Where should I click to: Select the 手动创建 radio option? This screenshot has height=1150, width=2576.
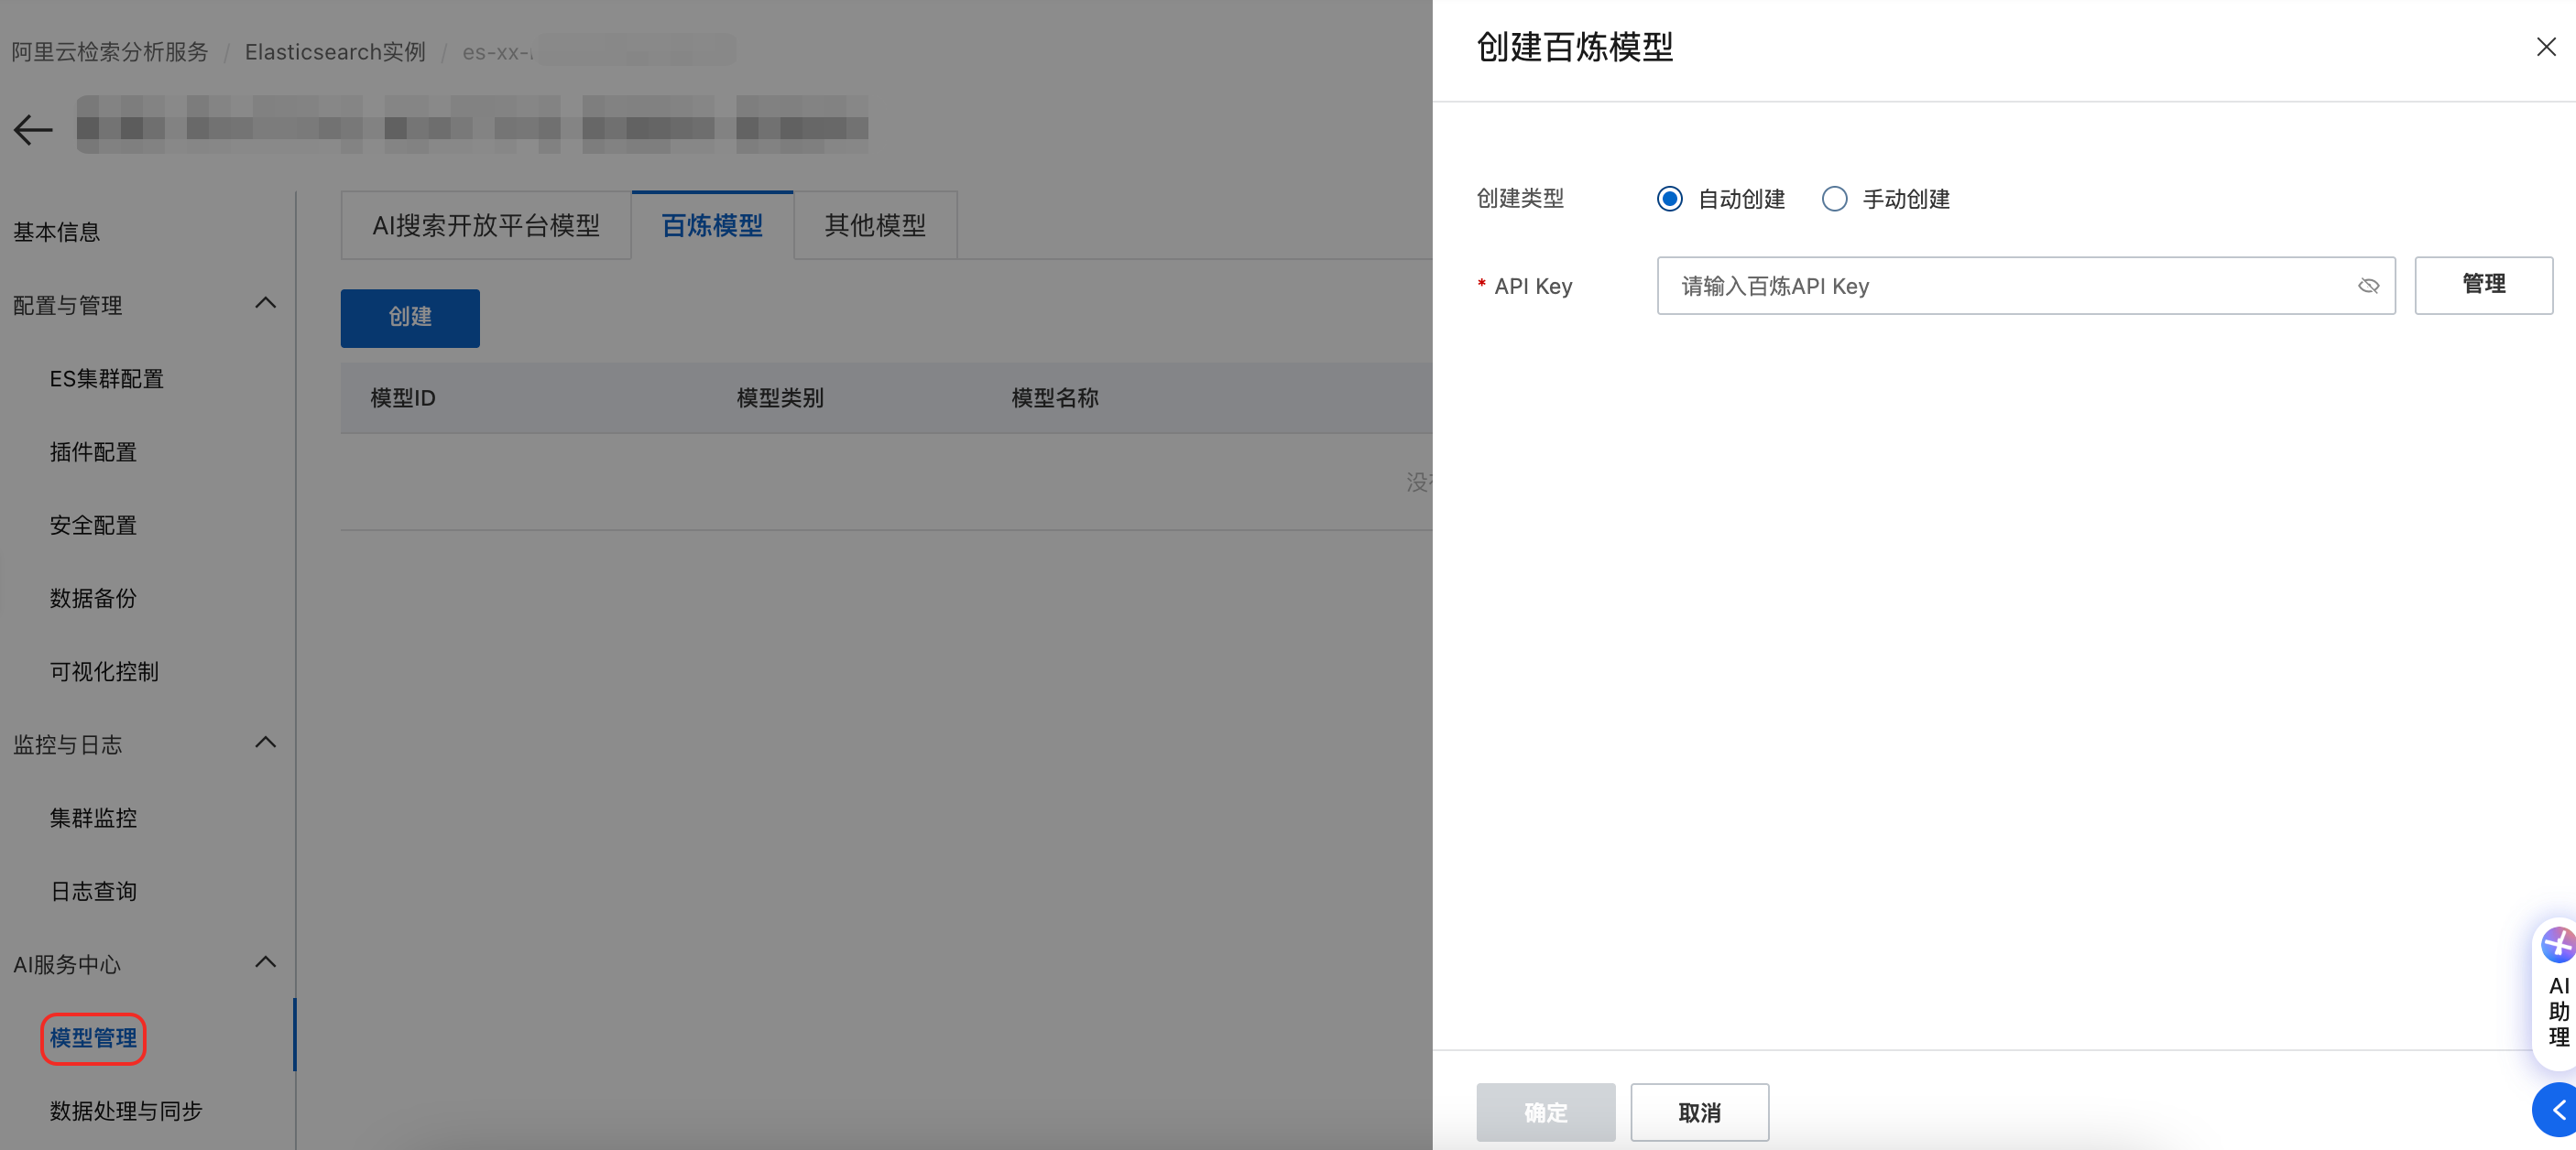(x=1834, y=199)
